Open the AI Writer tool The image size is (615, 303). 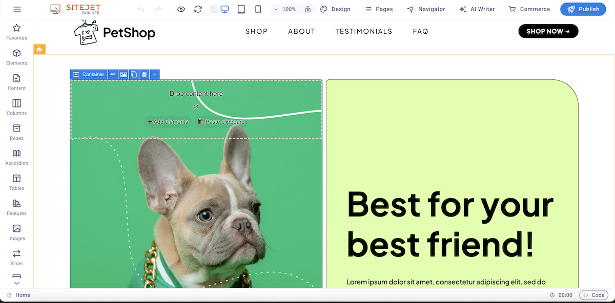477,9
